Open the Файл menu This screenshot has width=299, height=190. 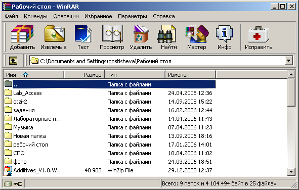[11, 16]
